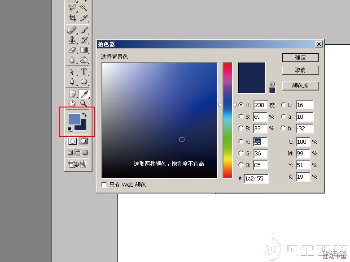Select the Magic Wand tool
Image resolution: width=350 pixels, height=262 pixels.
[84, 7]
